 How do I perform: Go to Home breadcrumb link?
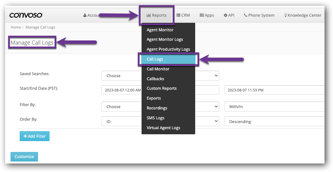(x=16, y=27)
